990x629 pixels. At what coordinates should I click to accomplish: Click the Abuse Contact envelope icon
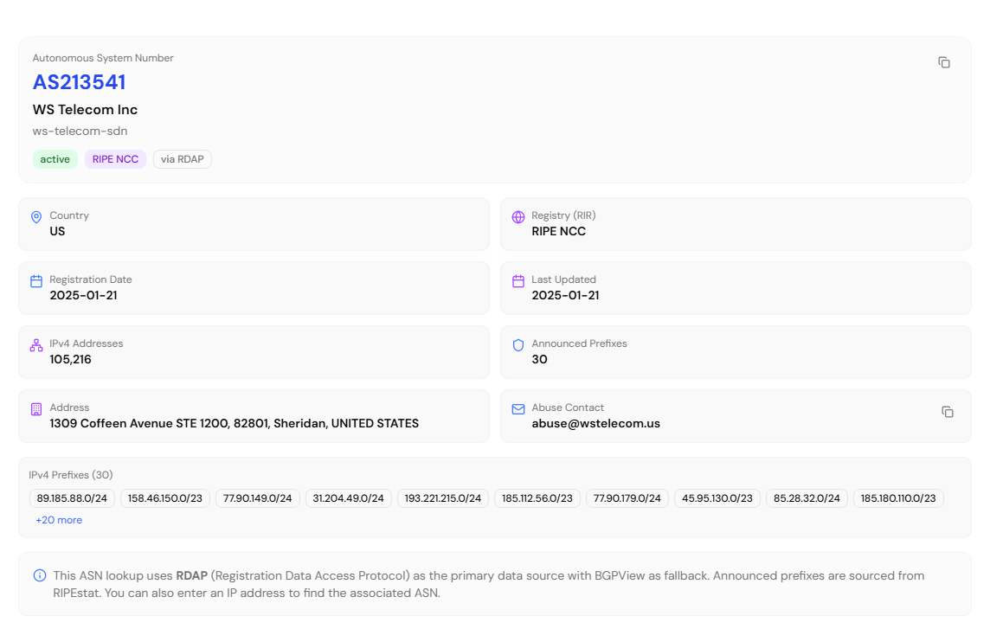pyautogui.click(x=518, y=409)
